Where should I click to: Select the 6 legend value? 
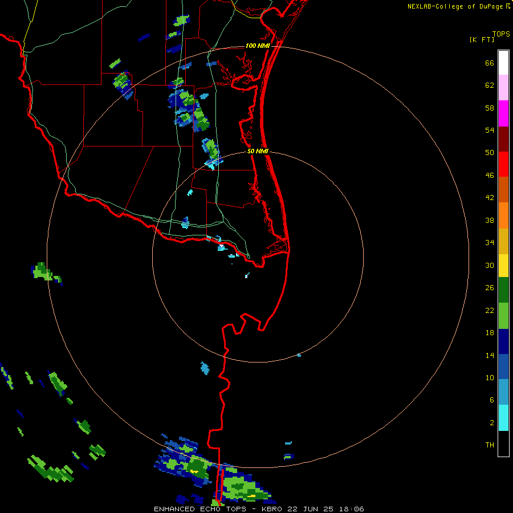[492, 400]
